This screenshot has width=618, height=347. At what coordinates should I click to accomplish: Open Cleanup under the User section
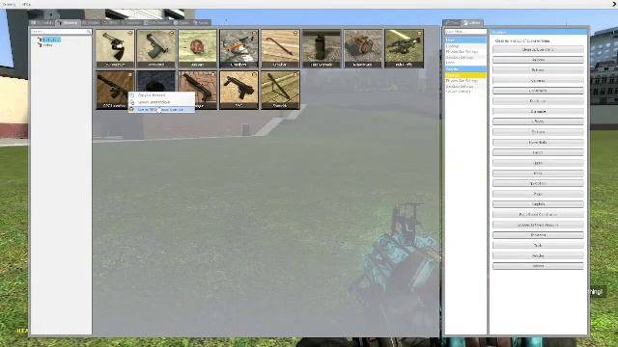pyautogui.click(x=465, y=46)
